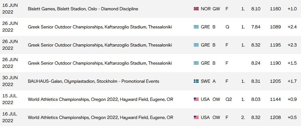Viewport: 301px width, 126px height.
Task: Click the 1205 score in Stockholm row
Action: coord(275,81)
